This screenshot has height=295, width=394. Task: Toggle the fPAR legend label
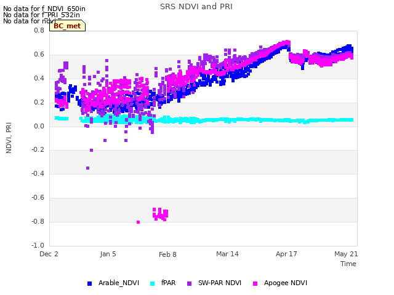coord(168,283)
